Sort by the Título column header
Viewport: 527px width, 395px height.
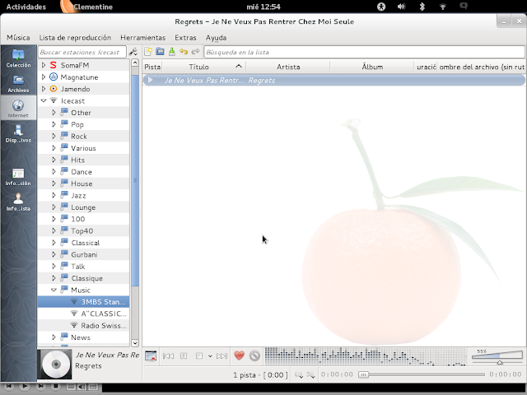pos(203,67)
